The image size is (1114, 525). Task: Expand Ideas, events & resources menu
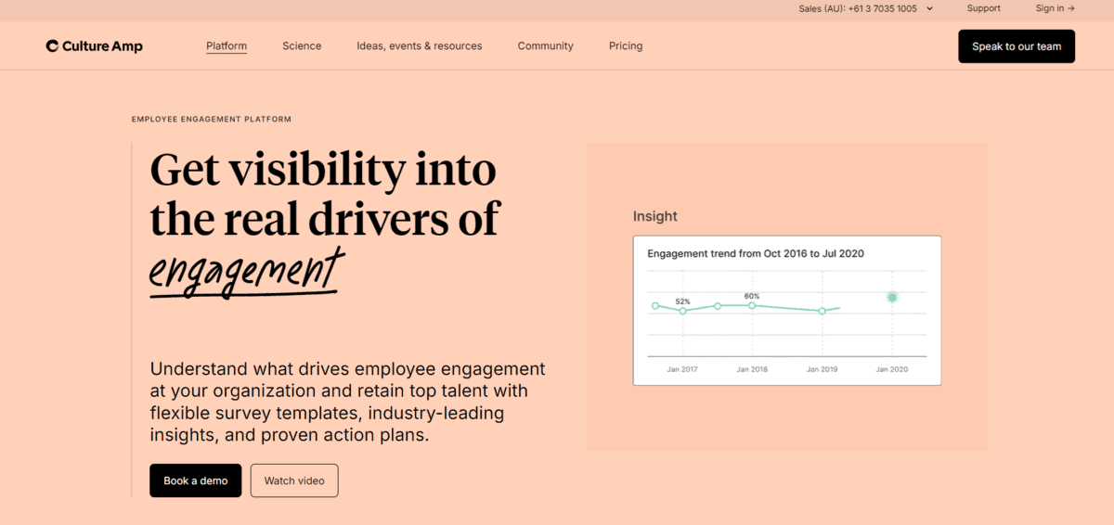[419, 46]
